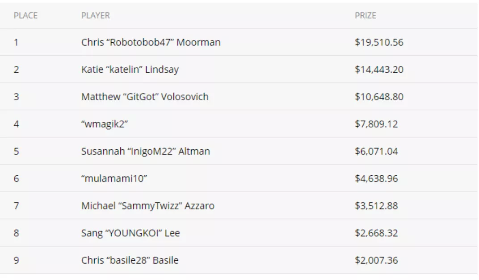Click Sang "YOUNGKOI" Lee player name

point(130,233)
